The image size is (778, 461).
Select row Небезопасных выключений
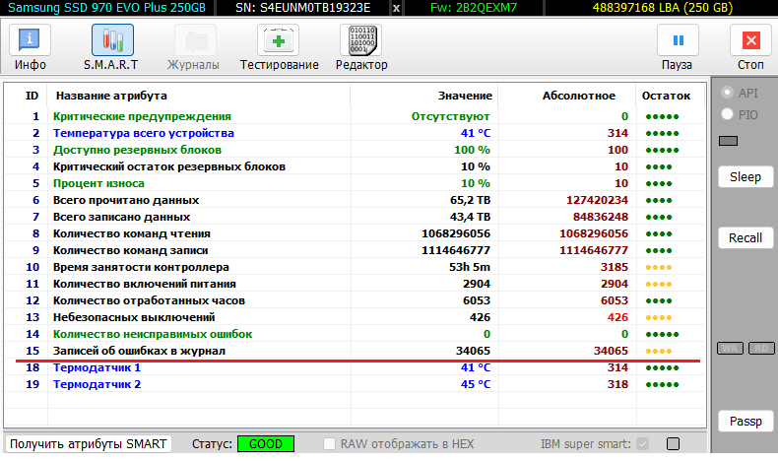point(355,317)
